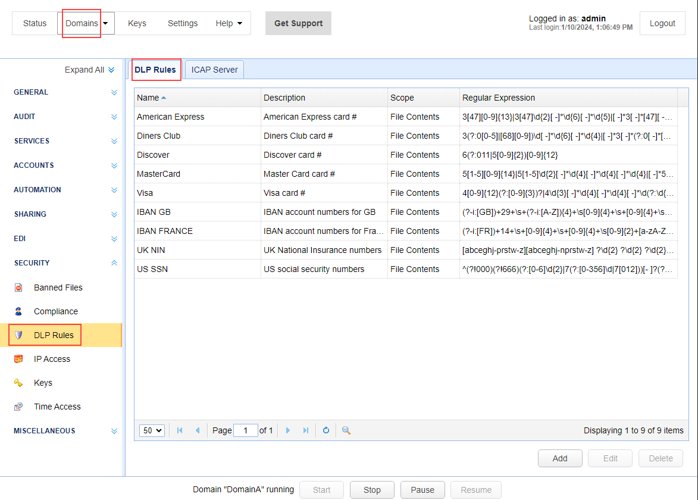This screenshot has height=500, width=698.
Task: Open the Keys icon in Security section
Action: [18, 383]
